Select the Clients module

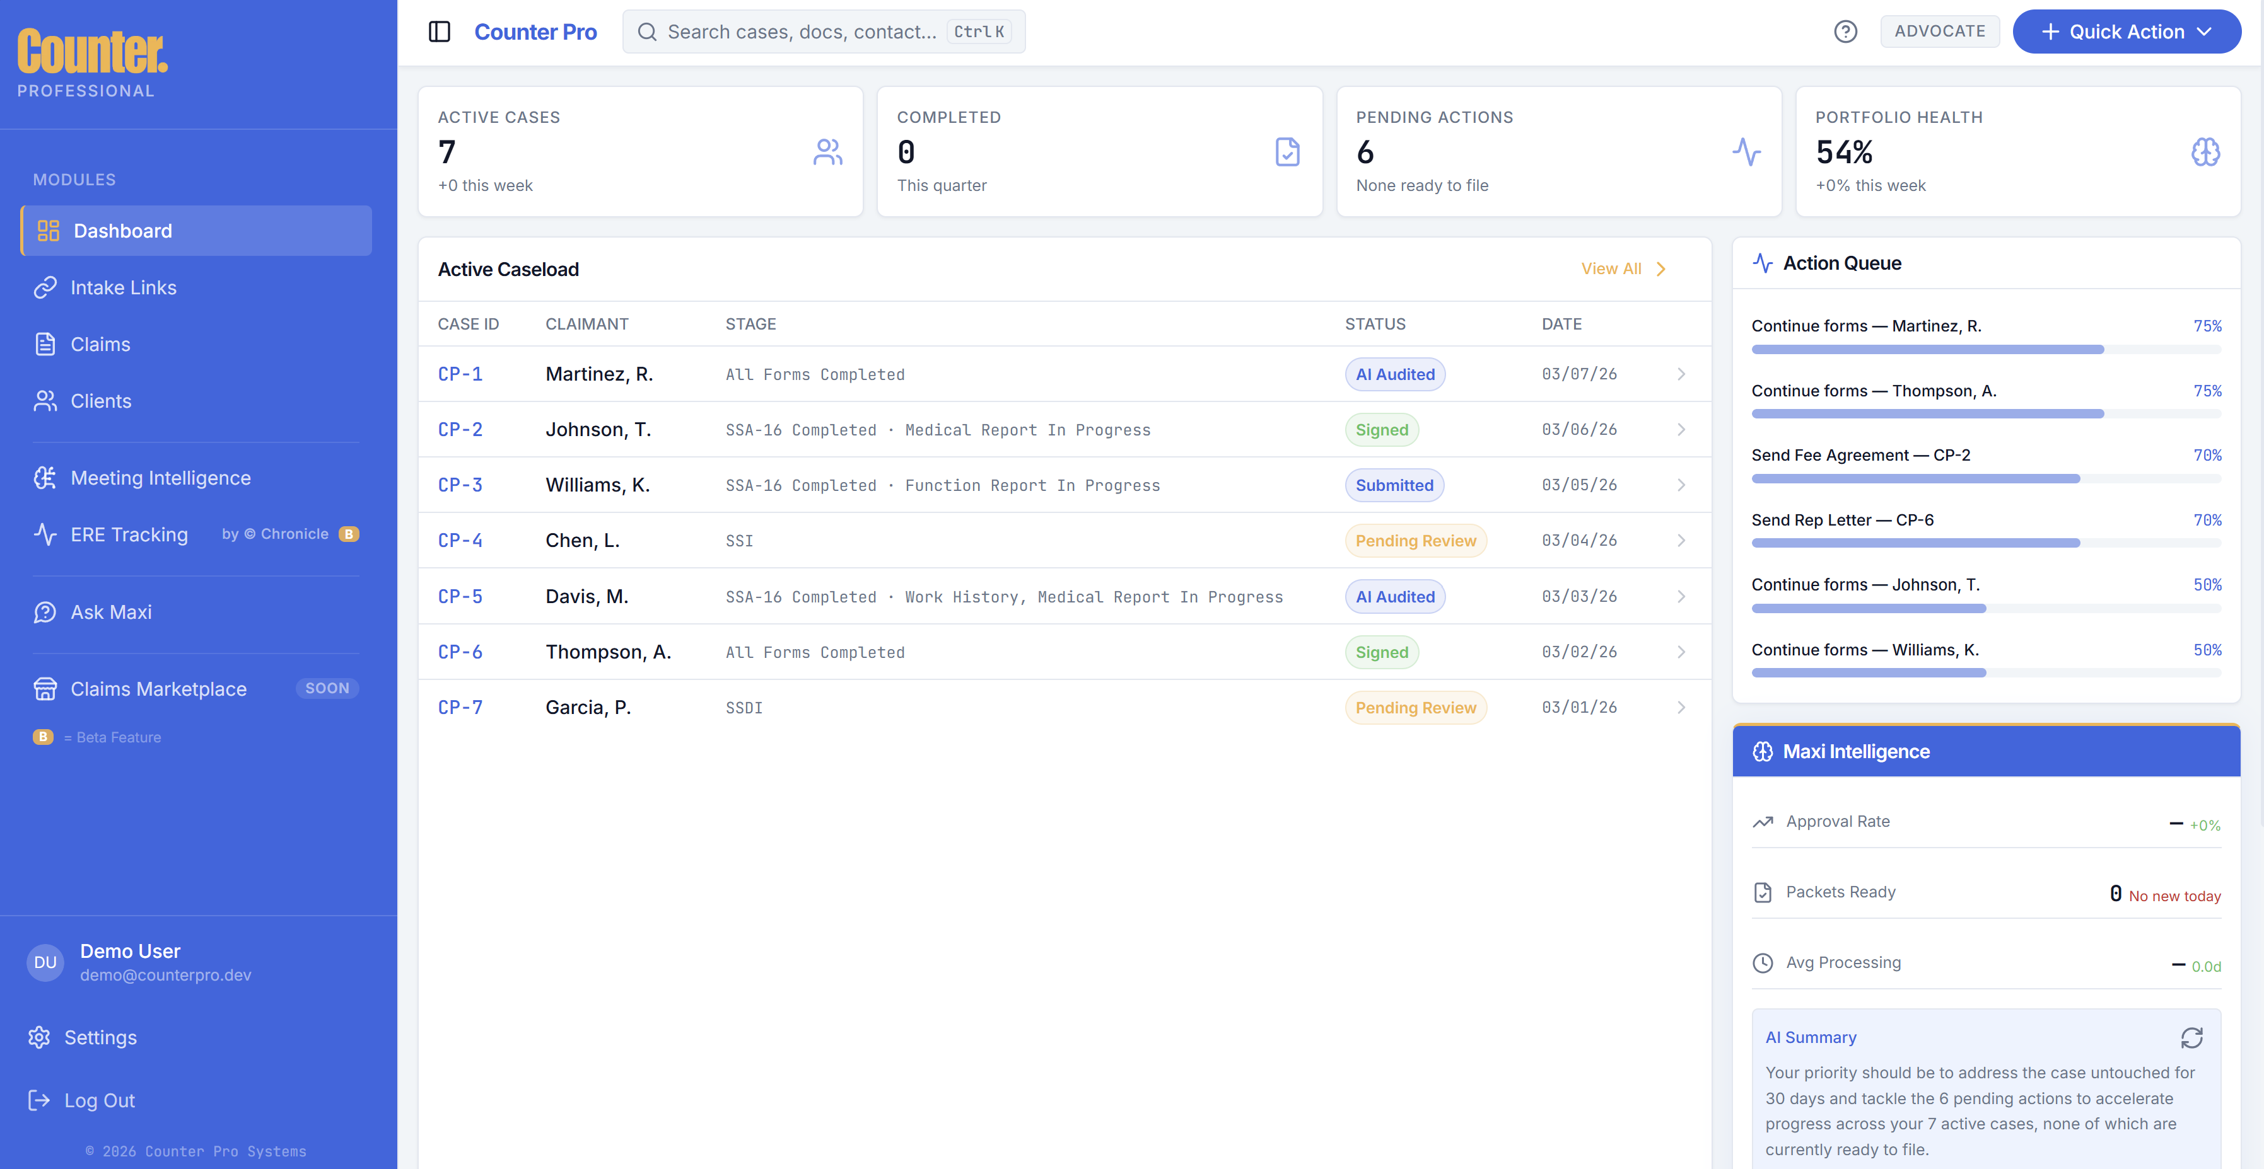[x=101, y=401]
